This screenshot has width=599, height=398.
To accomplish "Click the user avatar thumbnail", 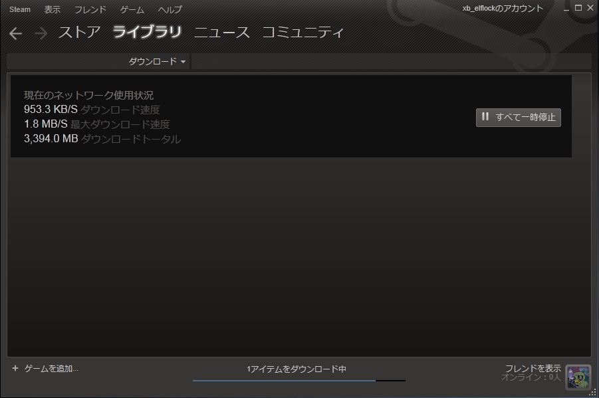I will click(x=578, y=376).
